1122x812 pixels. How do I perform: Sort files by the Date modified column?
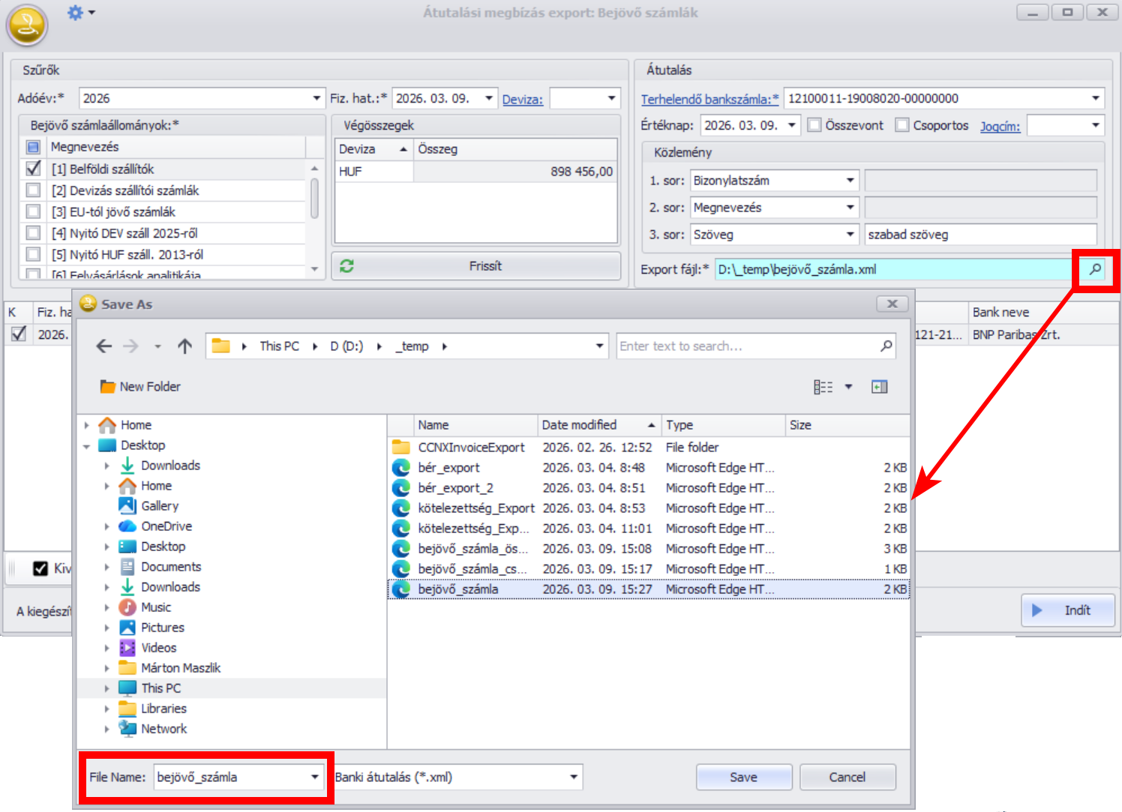(x=579, y=425)
